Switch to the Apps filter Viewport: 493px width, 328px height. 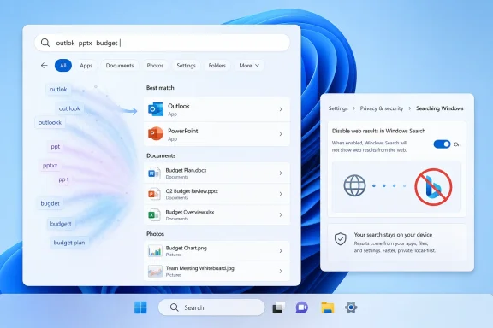tap(86, 65)
